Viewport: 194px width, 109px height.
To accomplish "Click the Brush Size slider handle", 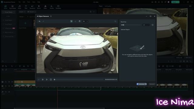I will (x=123, y=25).
